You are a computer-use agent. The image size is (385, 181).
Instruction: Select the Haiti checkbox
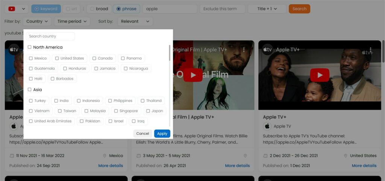(x=31, y=79)
